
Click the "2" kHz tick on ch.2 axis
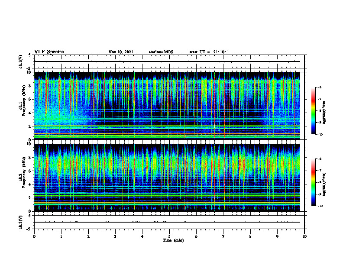[x=30, y=198]
